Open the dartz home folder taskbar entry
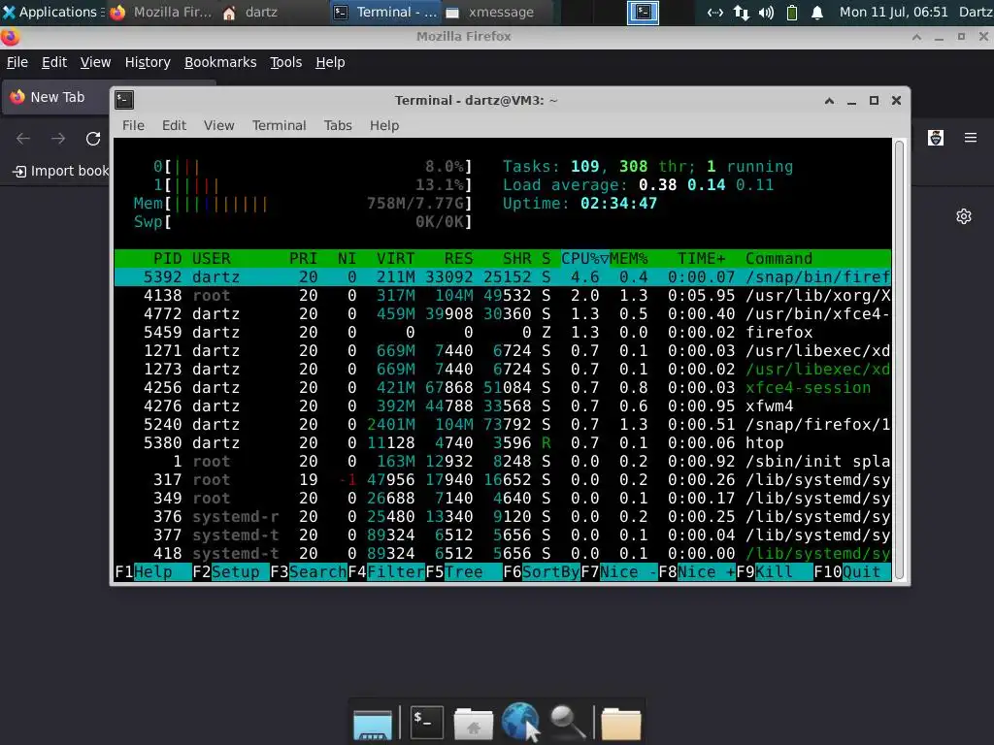994x745 pixels. click(250, 12)
